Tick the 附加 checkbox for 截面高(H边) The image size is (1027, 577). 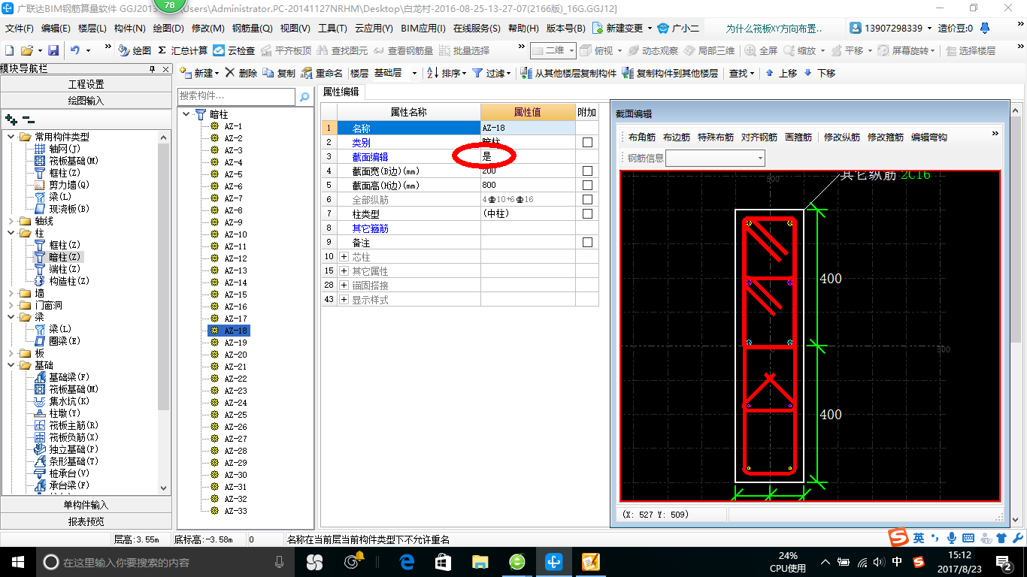click(x=587, y=185)
